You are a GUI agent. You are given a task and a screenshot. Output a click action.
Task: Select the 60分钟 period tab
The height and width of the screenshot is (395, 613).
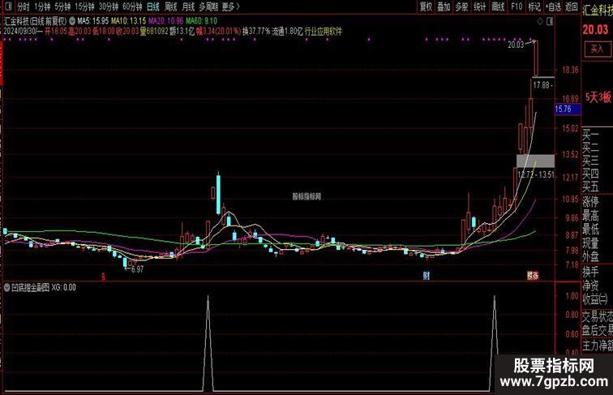[x=132, y=6]
